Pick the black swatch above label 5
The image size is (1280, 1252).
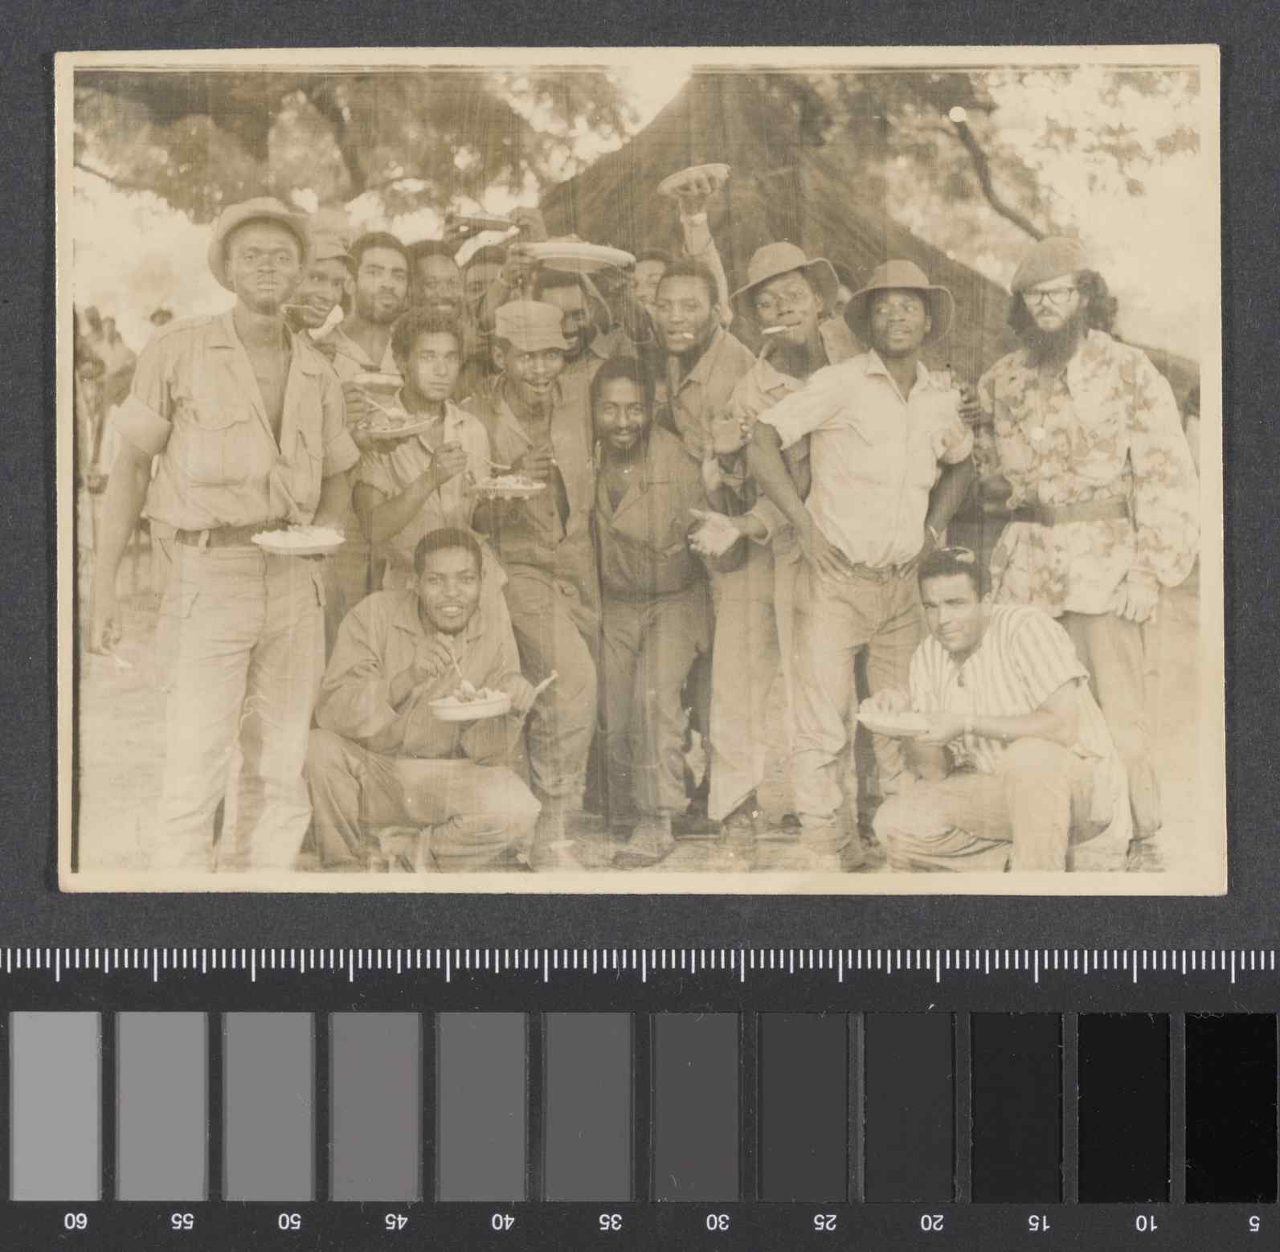click(x=1231, y=1106)
